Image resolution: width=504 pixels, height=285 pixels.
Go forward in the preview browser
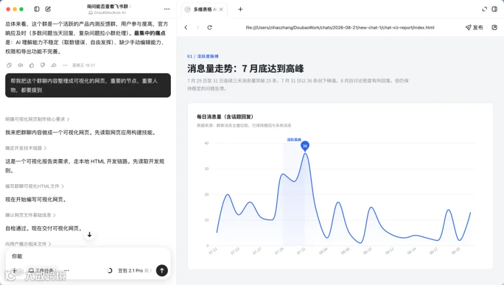[198, 27]
